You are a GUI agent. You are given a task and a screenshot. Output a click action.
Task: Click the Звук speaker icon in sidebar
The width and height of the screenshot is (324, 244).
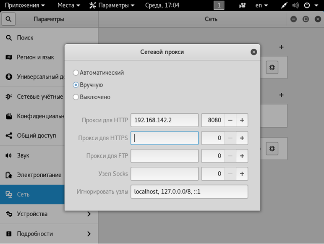8,155
